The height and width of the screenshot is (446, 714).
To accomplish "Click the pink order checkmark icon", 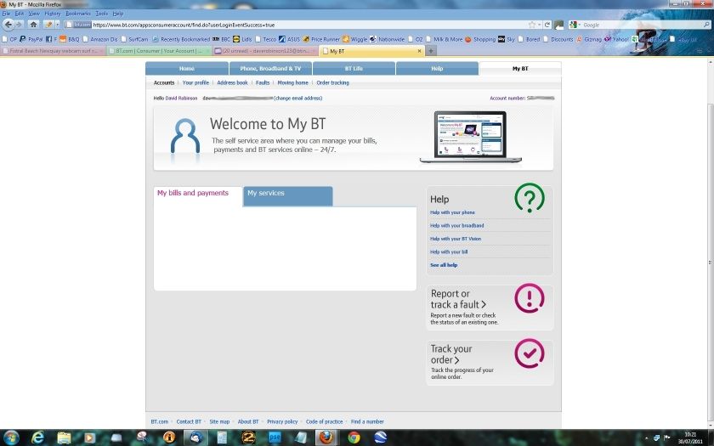I will [x=530, y=353].
